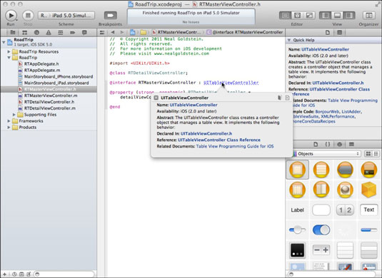
Task: Collapse the Quick Help section
Action: coord(289,40)
